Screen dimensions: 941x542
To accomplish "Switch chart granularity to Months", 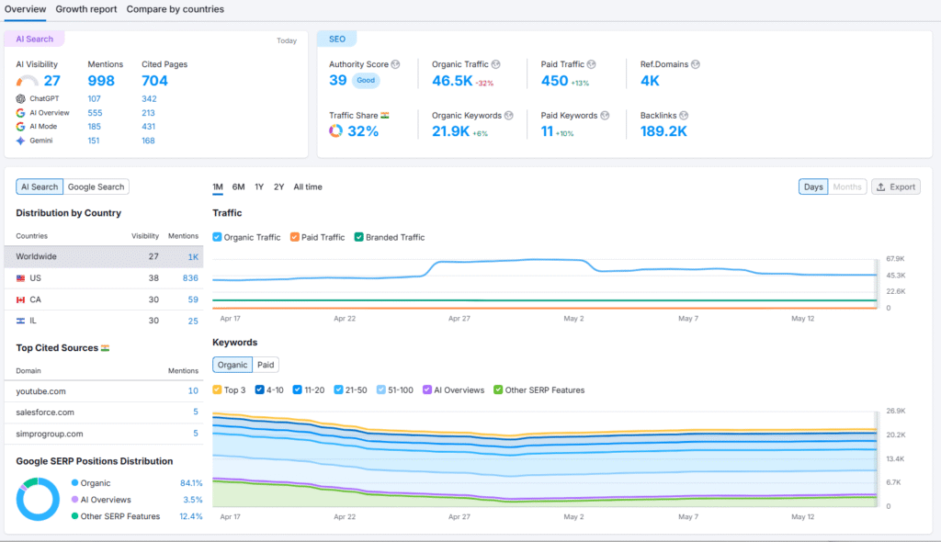I will [x=847, y=186].
